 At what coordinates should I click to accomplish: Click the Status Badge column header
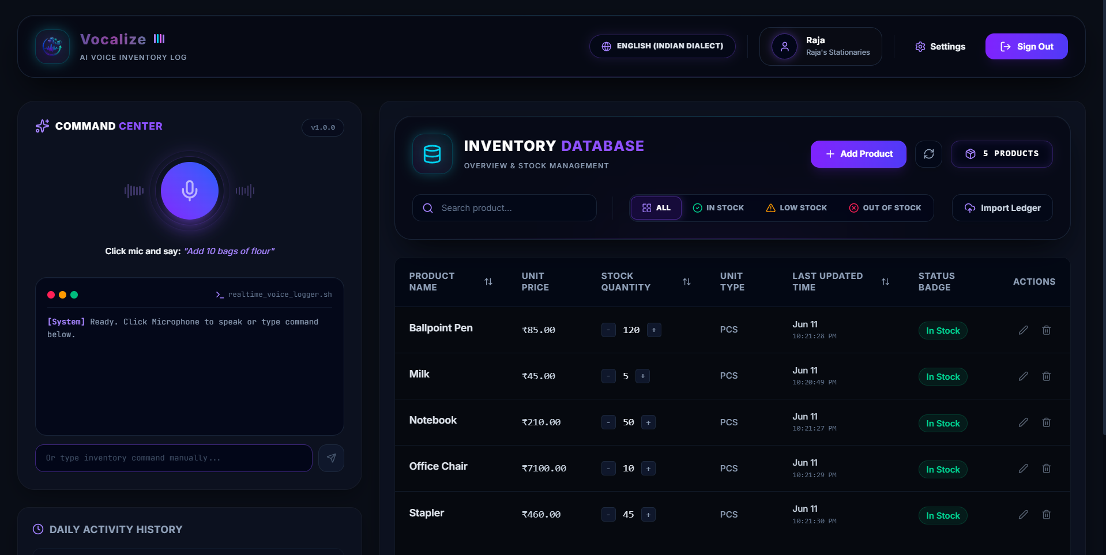pos(936,282)
